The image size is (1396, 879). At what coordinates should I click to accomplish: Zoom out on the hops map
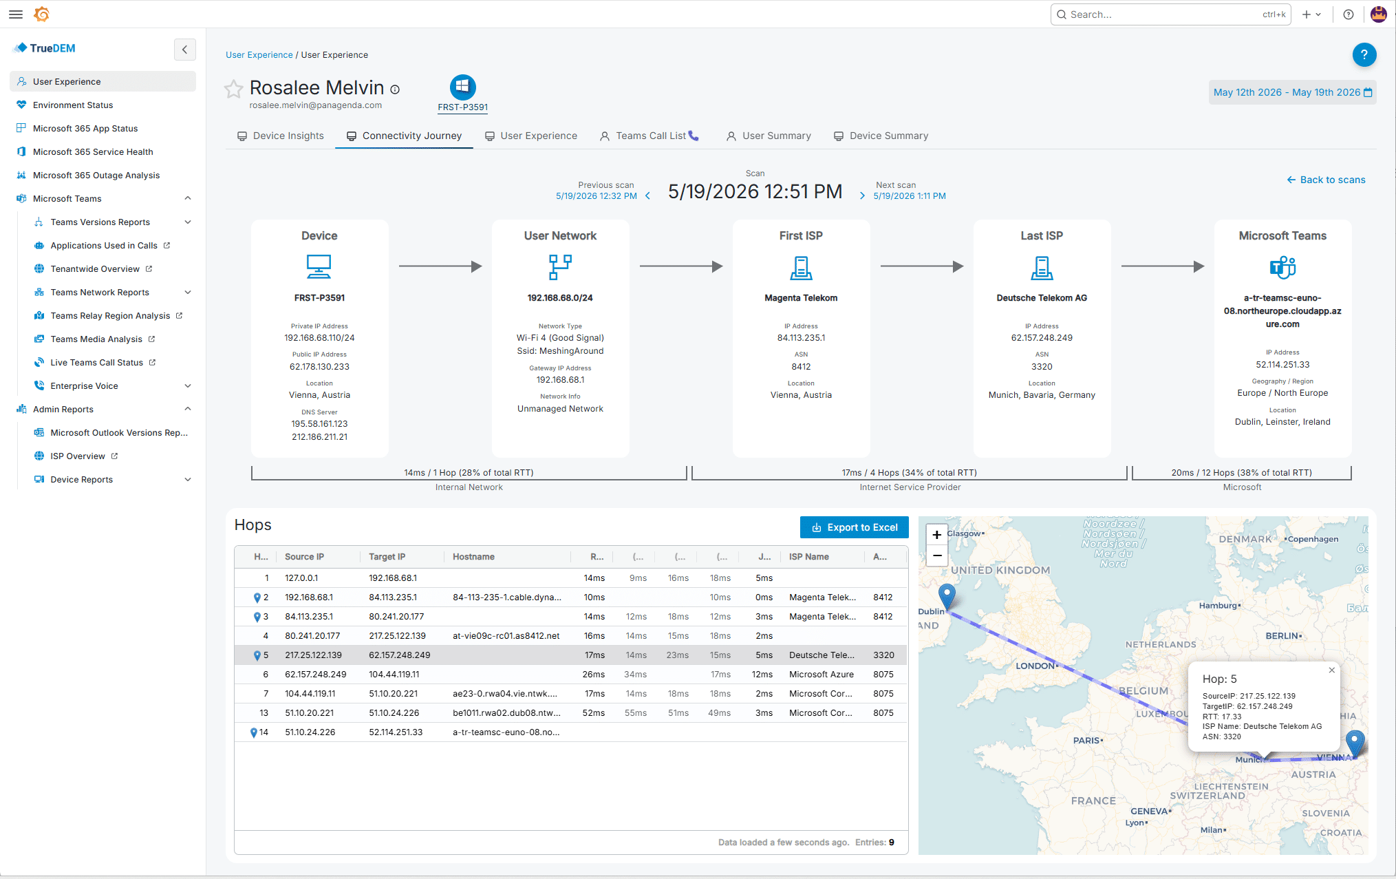coord(936,555)
